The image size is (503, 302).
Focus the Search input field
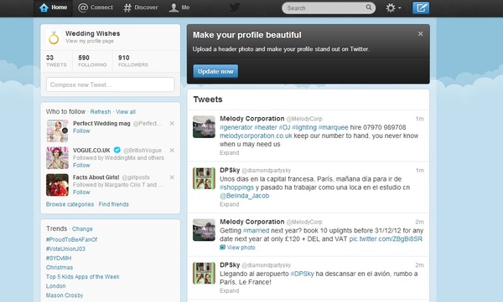(x=329, y=8)
